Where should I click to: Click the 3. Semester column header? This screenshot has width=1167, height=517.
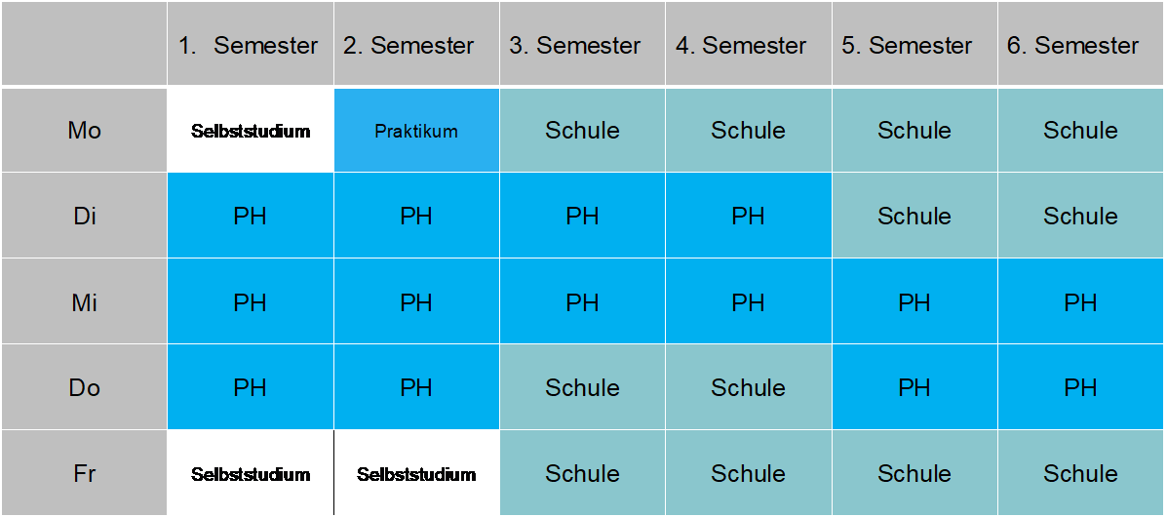[582, 45]
